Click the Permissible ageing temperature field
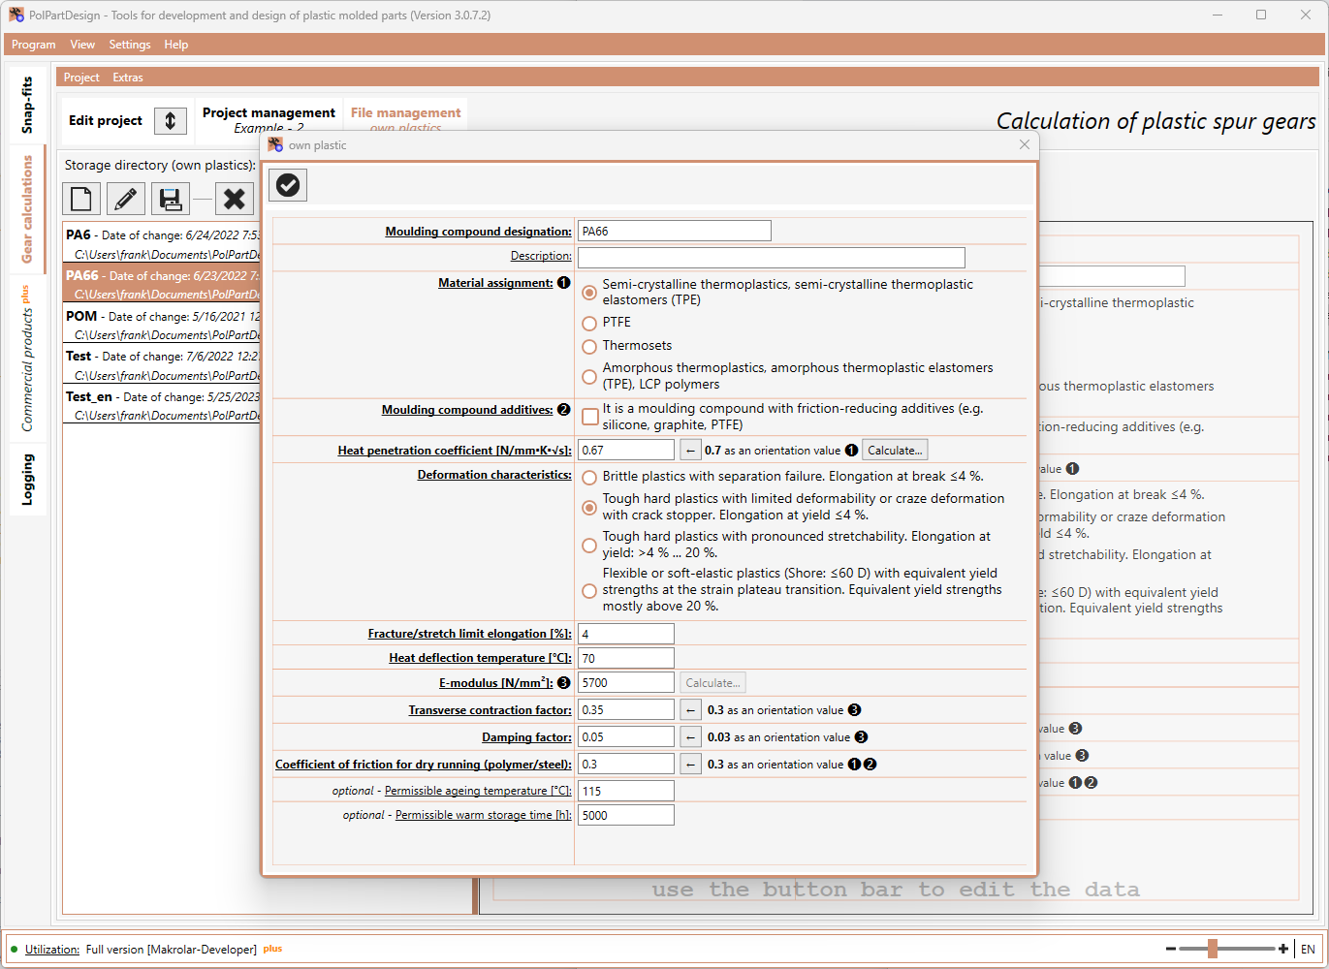Image resolution: width=1329 pixels, height=969 pixels. pyautogui.click(x=626, y=791)
